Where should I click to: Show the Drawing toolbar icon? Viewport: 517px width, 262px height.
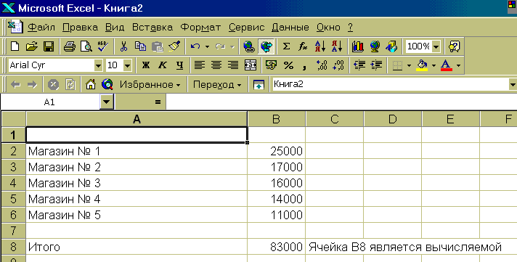click(391, 46)
